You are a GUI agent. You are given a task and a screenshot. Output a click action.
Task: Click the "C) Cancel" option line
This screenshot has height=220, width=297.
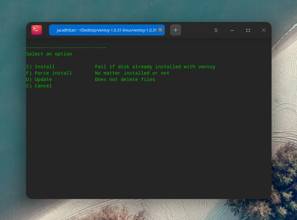click(39, 86)
